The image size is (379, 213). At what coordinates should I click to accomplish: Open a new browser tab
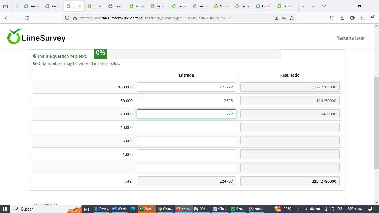(x=313, y=6)
